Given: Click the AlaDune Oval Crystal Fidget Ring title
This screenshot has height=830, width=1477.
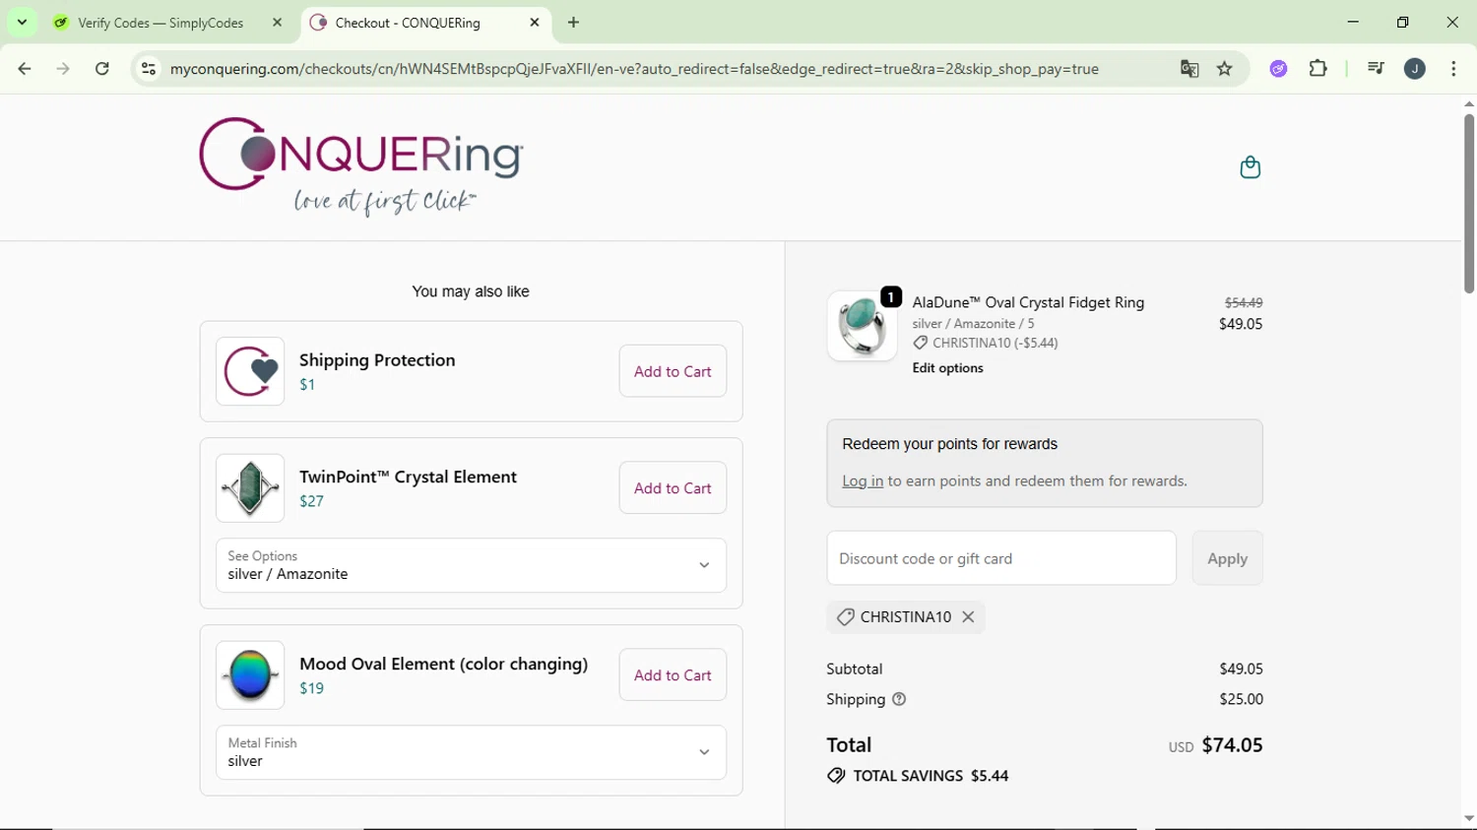Looking at the screenshot, I should [1028, 302].
